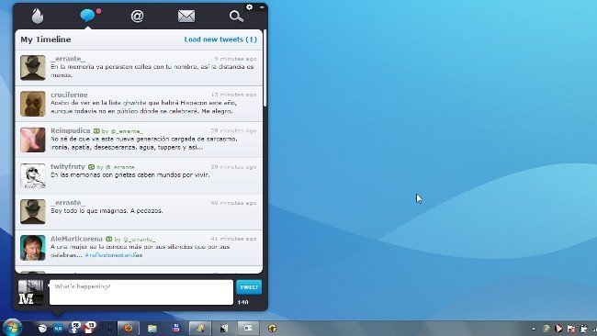
Task: Open twityfruty username link
Action: point(68,167)
